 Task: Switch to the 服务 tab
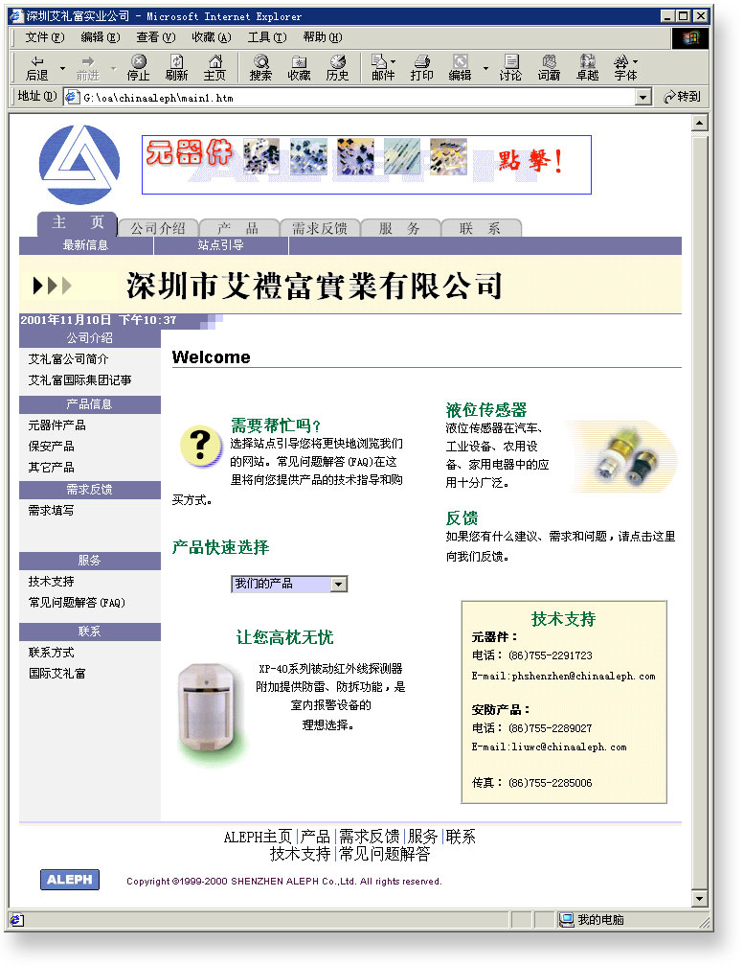400,228
